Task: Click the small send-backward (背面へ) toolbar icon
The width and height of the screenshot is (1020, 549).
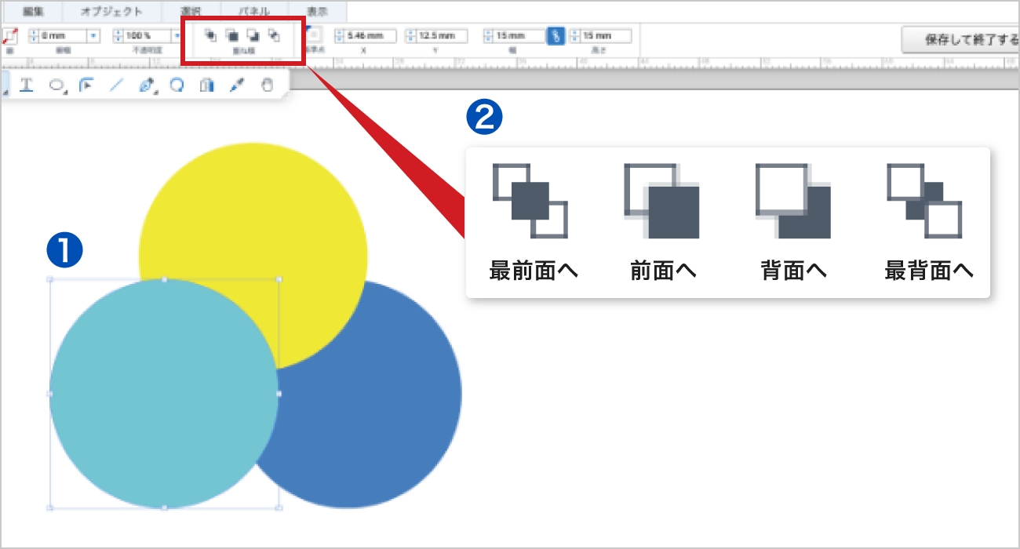Action: coord(253,35)
